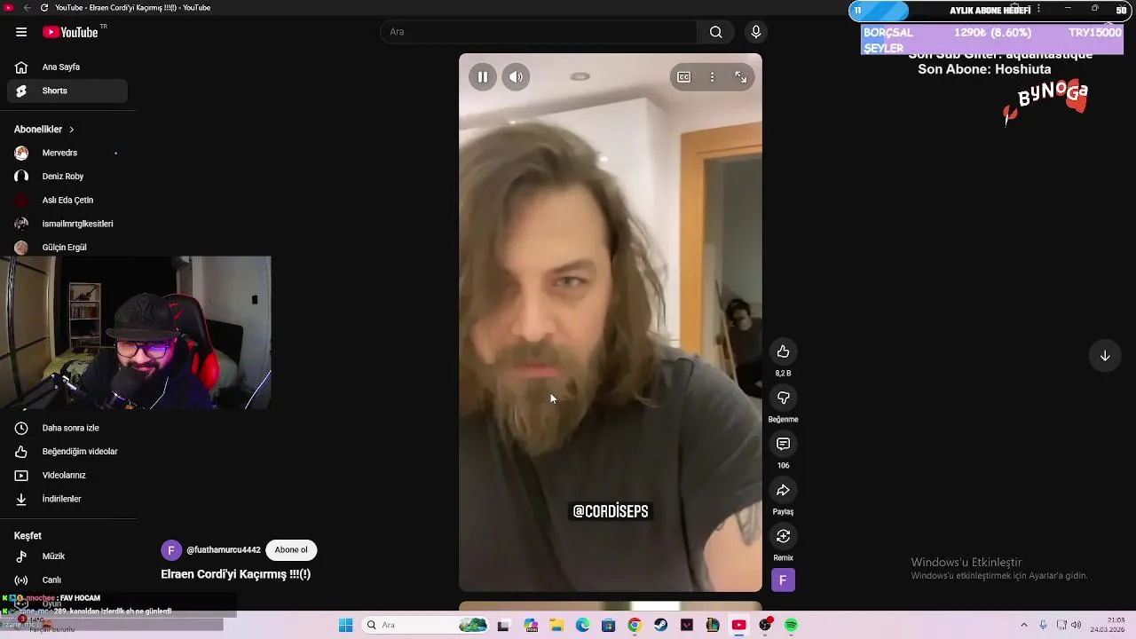The width and height of the screenshot is (1136, 639).
Task: Click the search magnifier button
Action: [715, 32]
